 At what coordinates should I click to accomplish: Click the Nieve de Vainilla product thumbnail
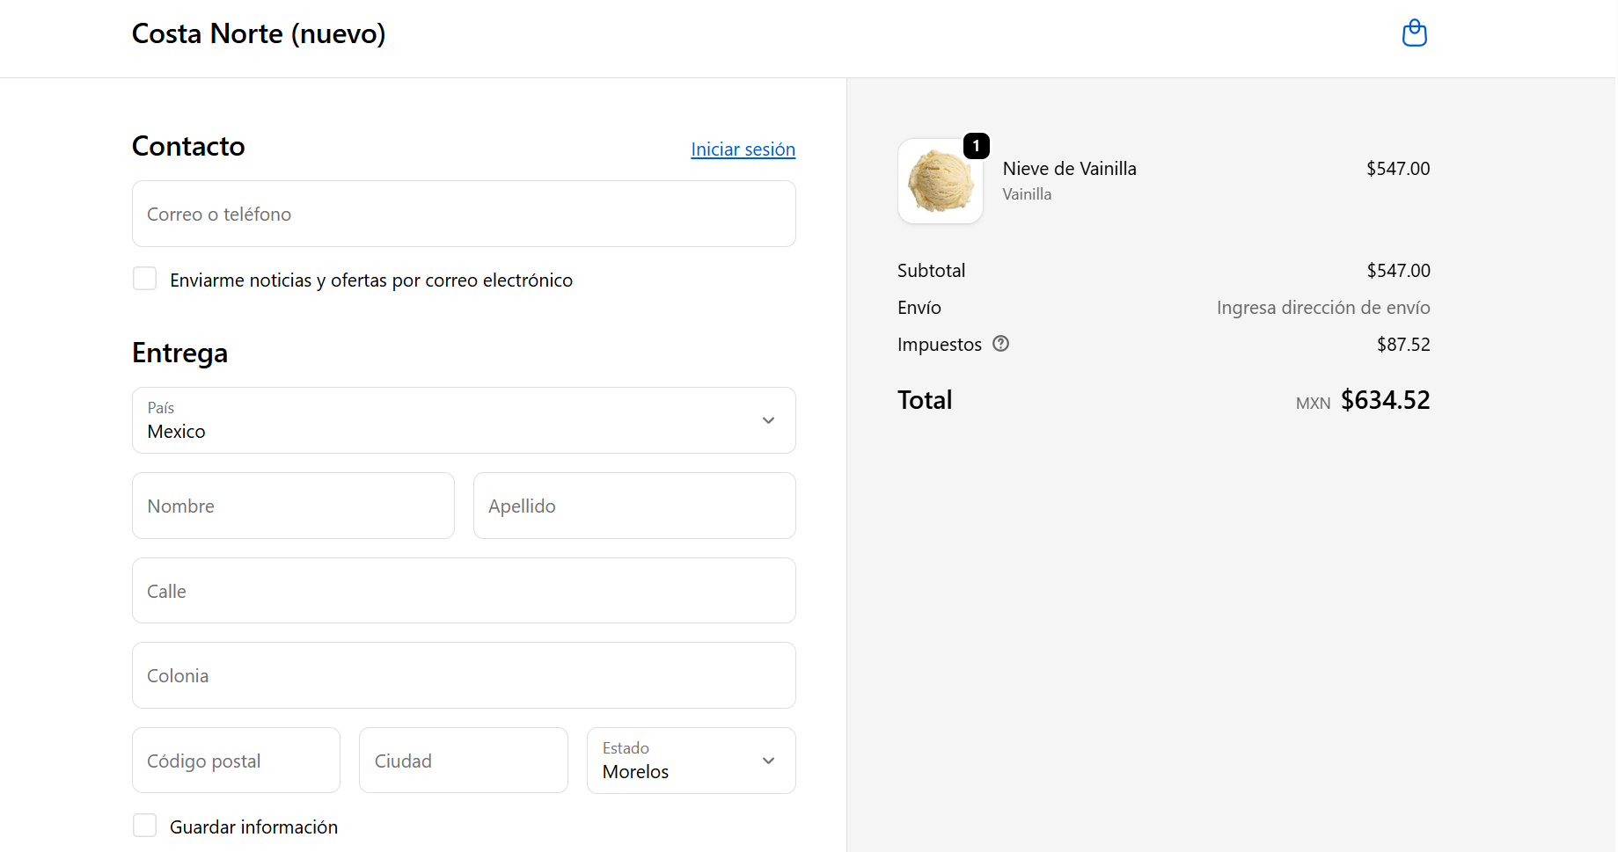click(940, 181)
